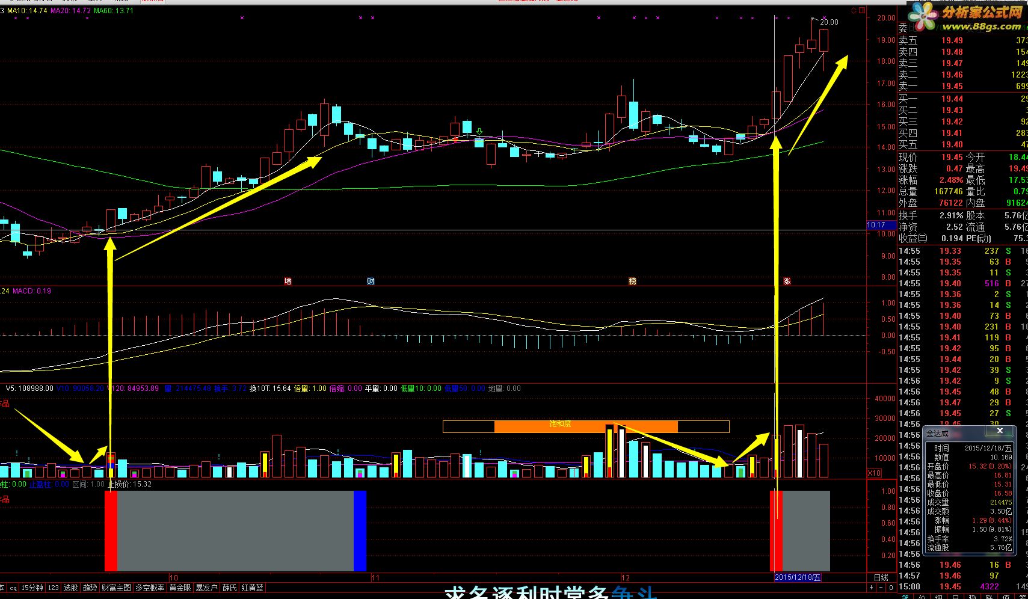Click the 2015/12/18/五 date label on the time axis
The height and width of the screenshot is (599, 1028).
798,577
